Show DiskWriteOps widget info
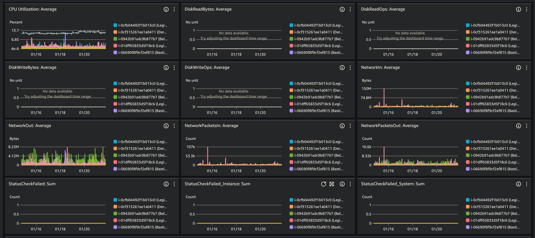The image size is (535, 238). [x=342, y=68]
